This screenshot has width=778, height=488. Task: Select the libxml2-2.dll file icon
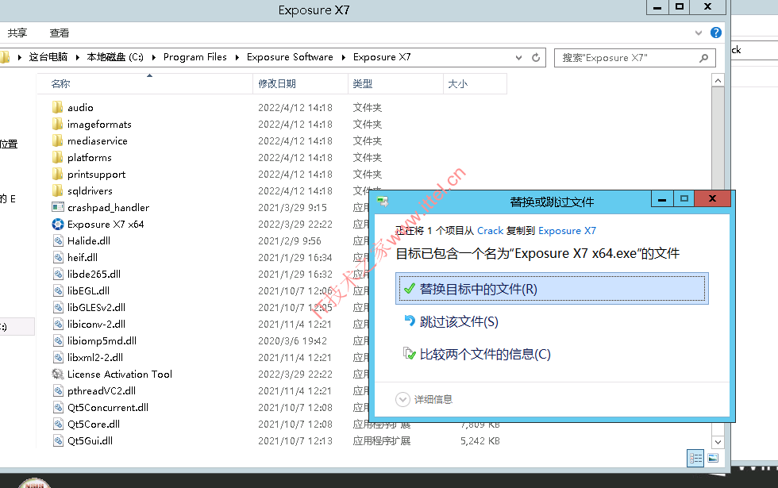coord(57,357)
